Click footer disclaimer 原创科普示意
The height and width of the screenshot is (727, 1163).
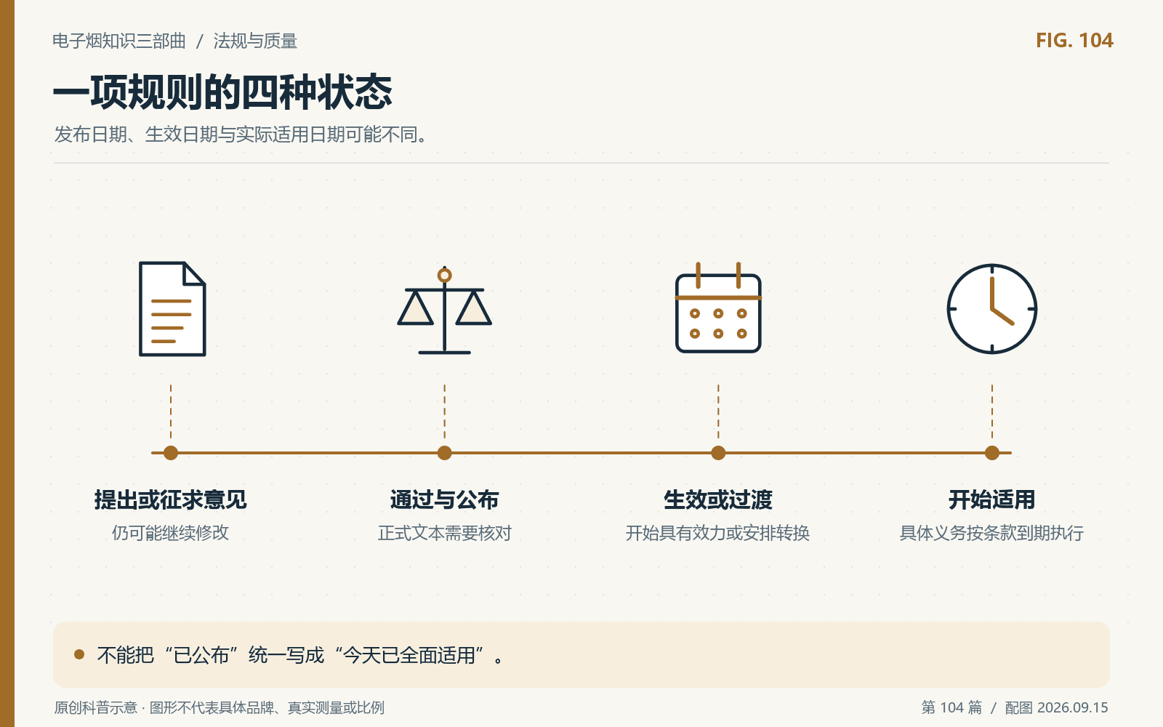[220, 707]
